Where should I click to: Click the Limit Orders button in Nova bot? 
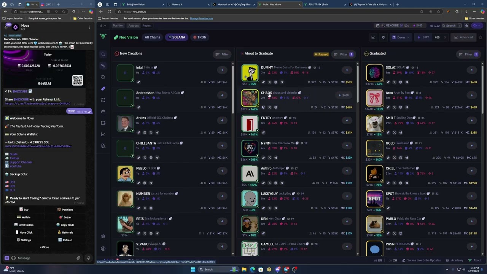(24, 225)
